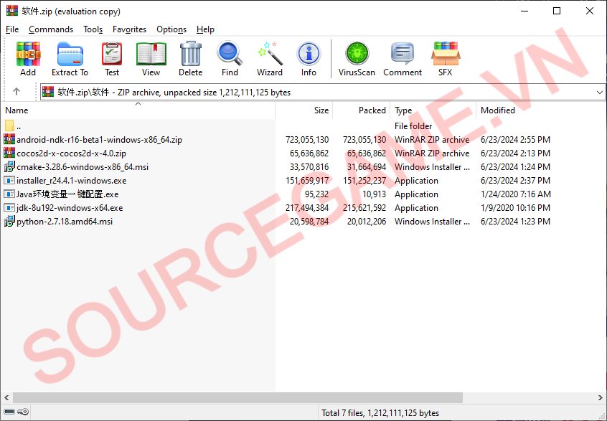Sort files by Size column header
Image resolution: width=607 pixels, height=421 pixels.
click(321, 110)
